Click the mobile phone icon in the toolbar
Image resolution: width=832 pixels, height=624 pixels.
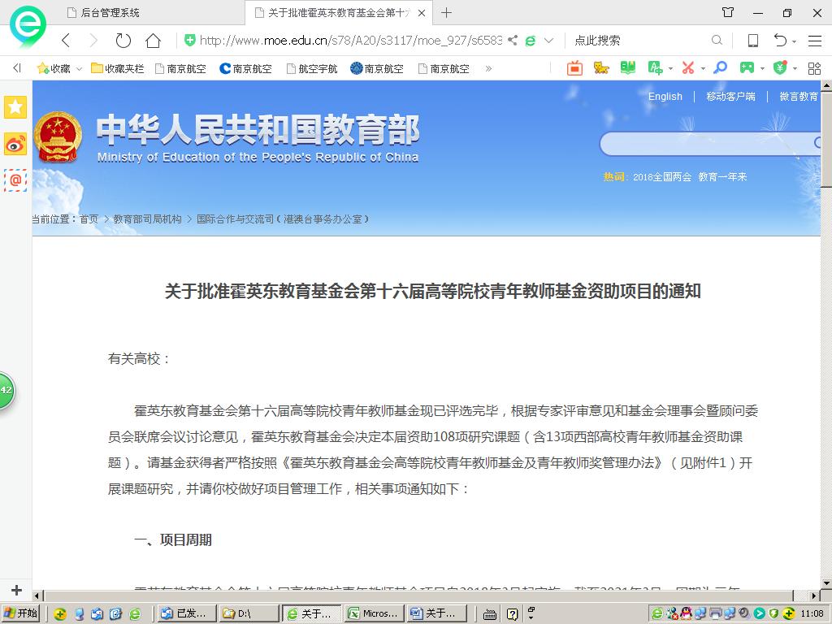tap(752, 41)
